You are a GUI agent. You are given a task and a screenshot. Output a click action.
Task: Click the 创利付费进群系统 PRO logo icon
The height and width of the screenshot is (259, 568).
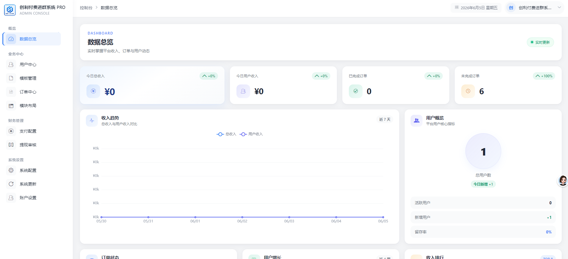coord(10,10)
